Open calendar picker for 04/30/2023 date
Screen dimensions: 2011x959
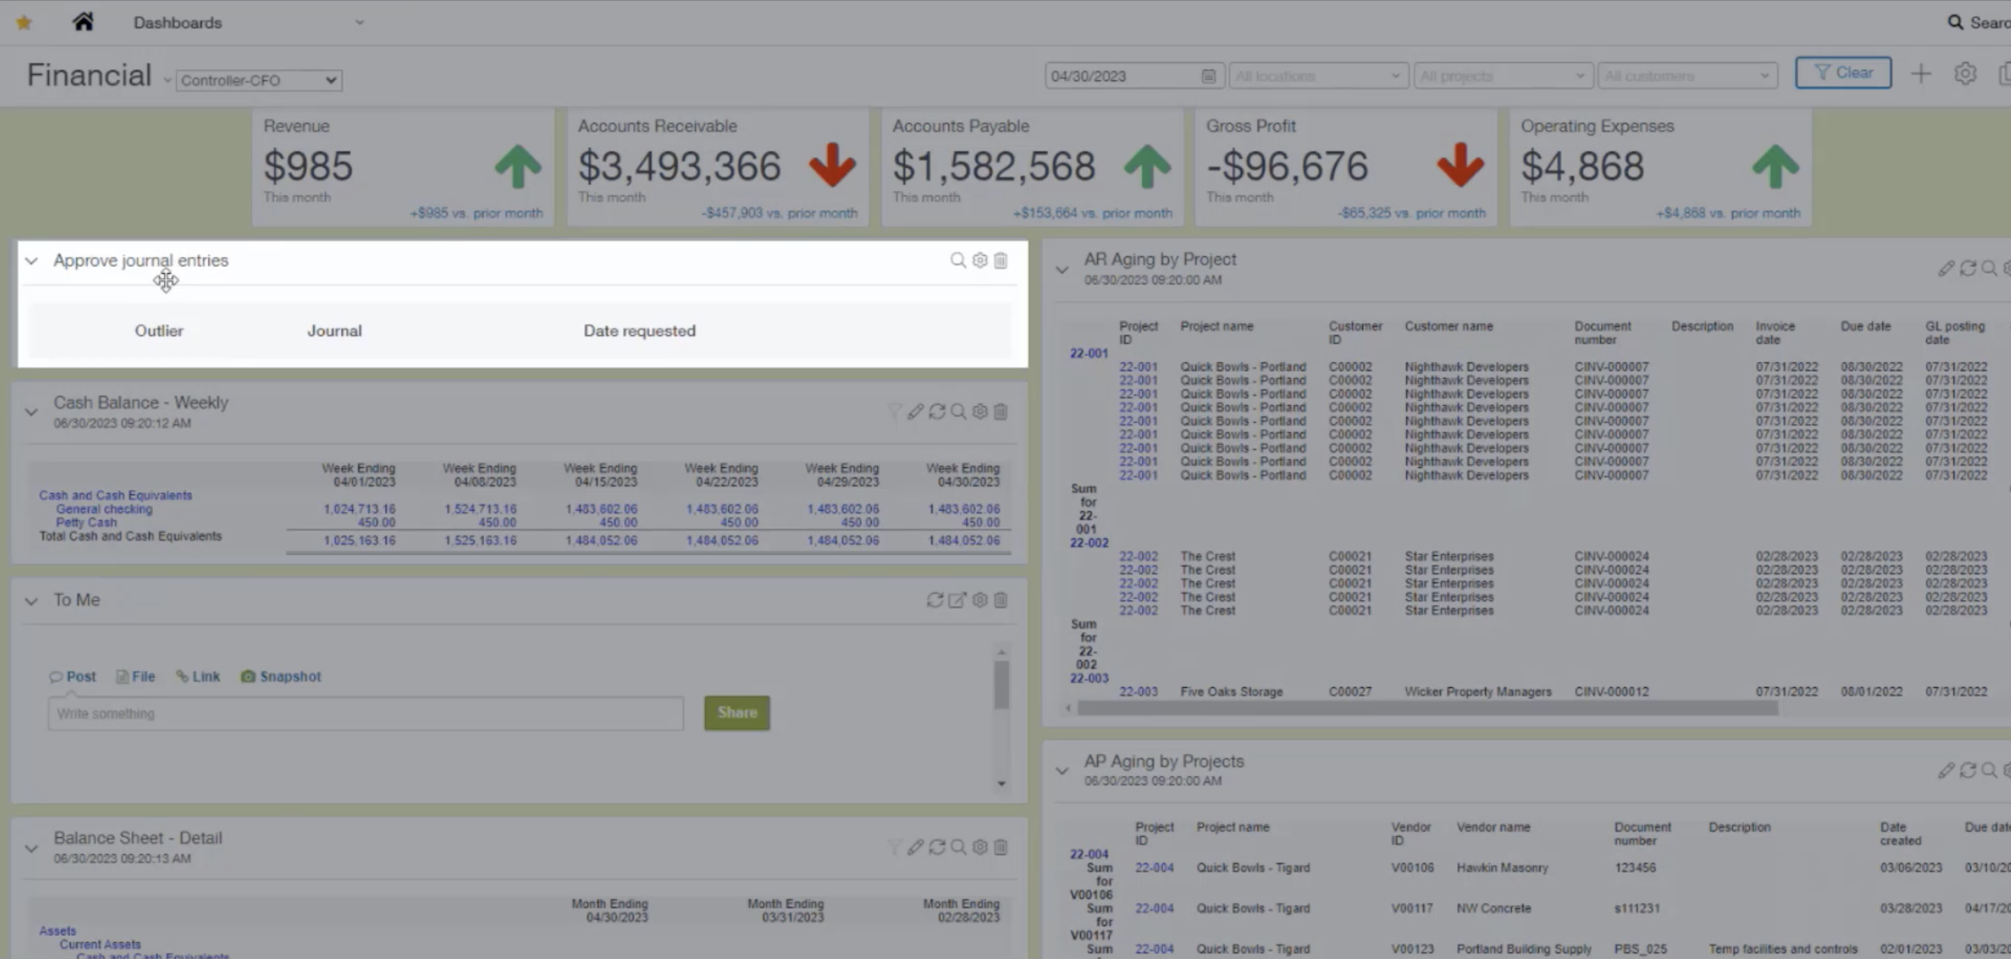1207,76
